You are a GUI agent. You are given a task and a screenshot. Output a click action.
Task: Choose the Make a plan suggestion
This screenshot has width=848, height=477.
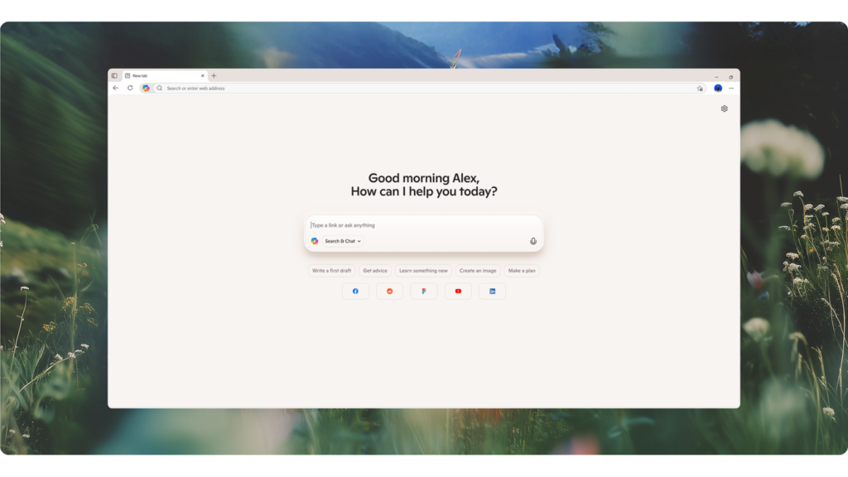click(522, 271)
